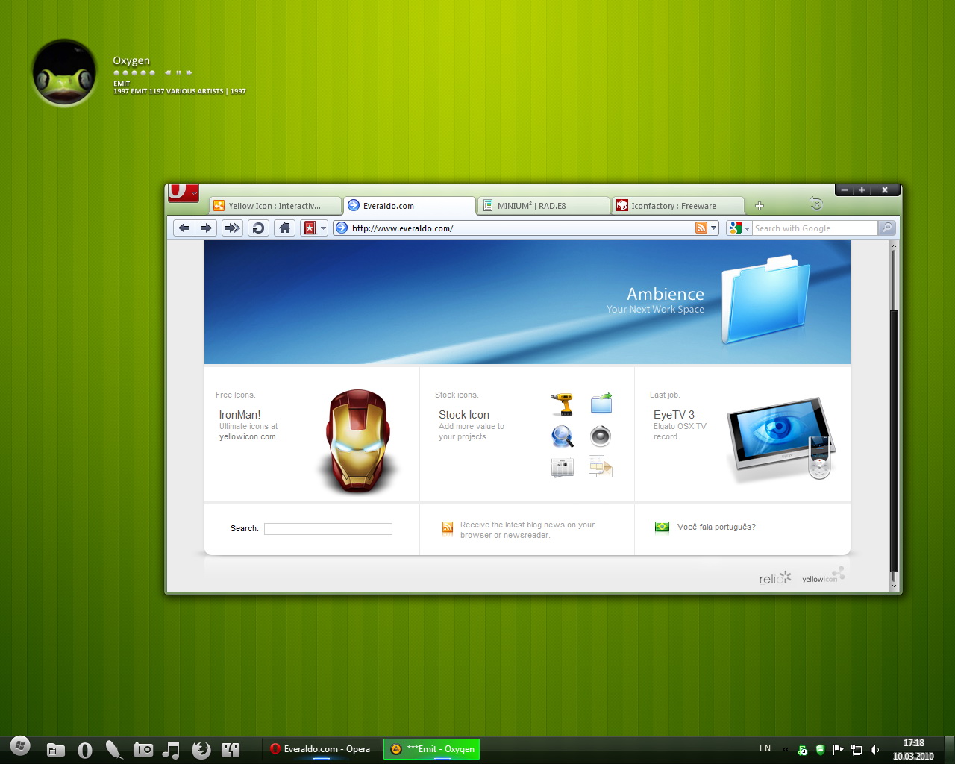Click the Search with Google field
The width and height of the screenshot is (955, 764).
815,228
